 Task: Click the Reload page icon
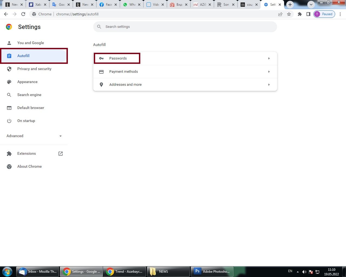pyautogui.click(x=23, y=14)
